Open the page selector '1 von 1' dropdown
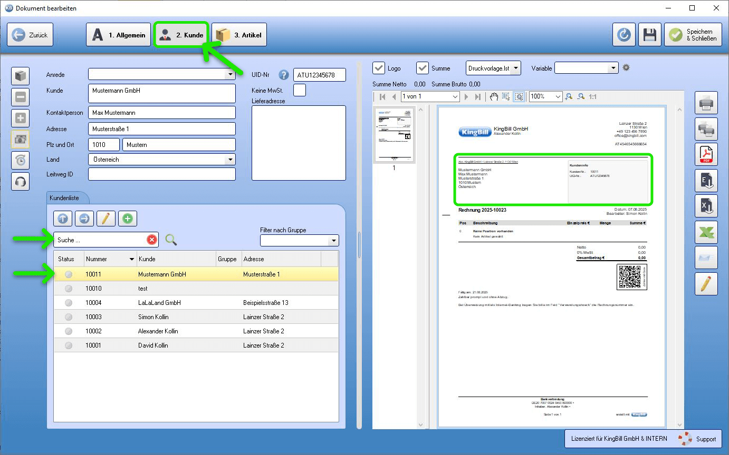The width and height of the screenshot is (729, 455). tap(456, 97)
